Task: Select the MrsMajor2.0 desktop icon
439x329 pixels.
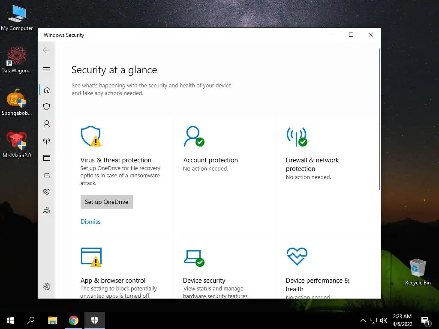Action: click(x=17, y=145)
